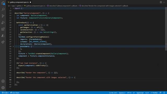The width and height of the screenshot is (167, 94).
Task: Click 'getImages' on line 20
Action: tap(25, 27)
